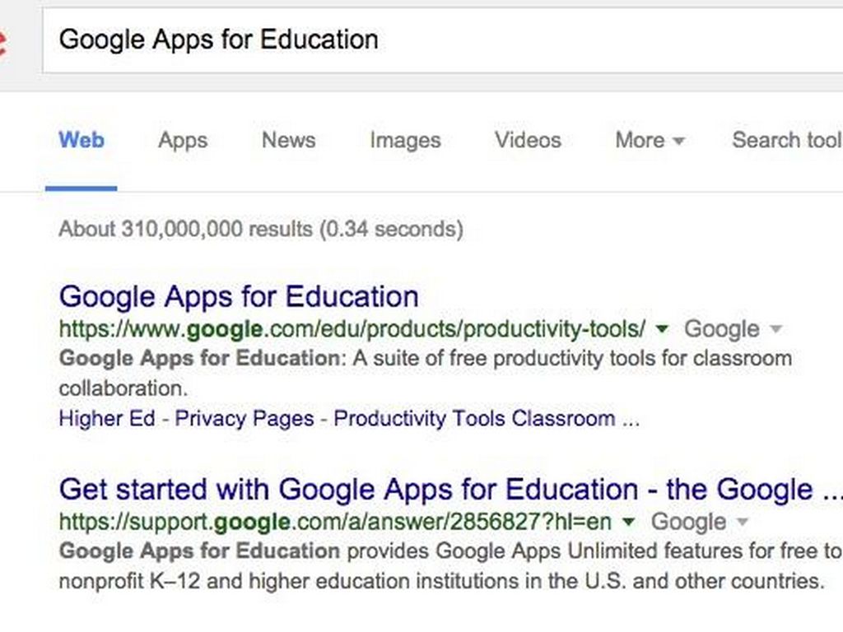Open the first Google Apps for Education result
The width and height of the screenshot is (843, 632).
pyautogui.click(x=239, y=296)
